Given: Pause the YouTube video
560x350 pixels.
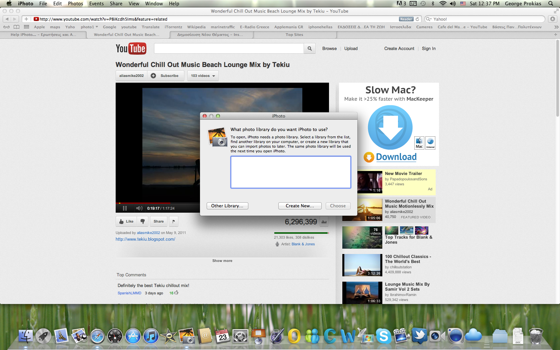Looking at the screenshot, I should pos(125,208).
